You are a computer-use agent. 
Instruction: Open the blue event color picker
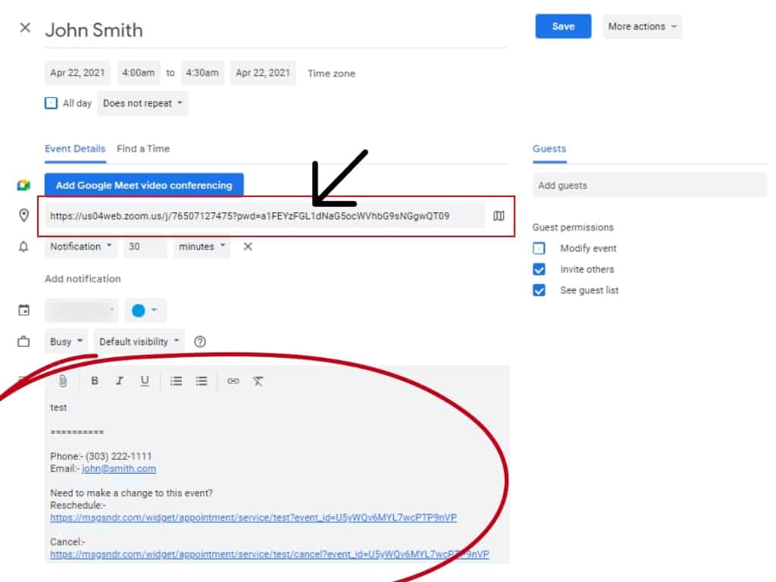[145, 310]
